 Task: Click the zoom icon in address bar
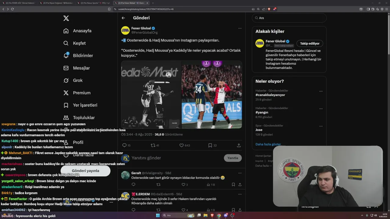pos(258,9)
